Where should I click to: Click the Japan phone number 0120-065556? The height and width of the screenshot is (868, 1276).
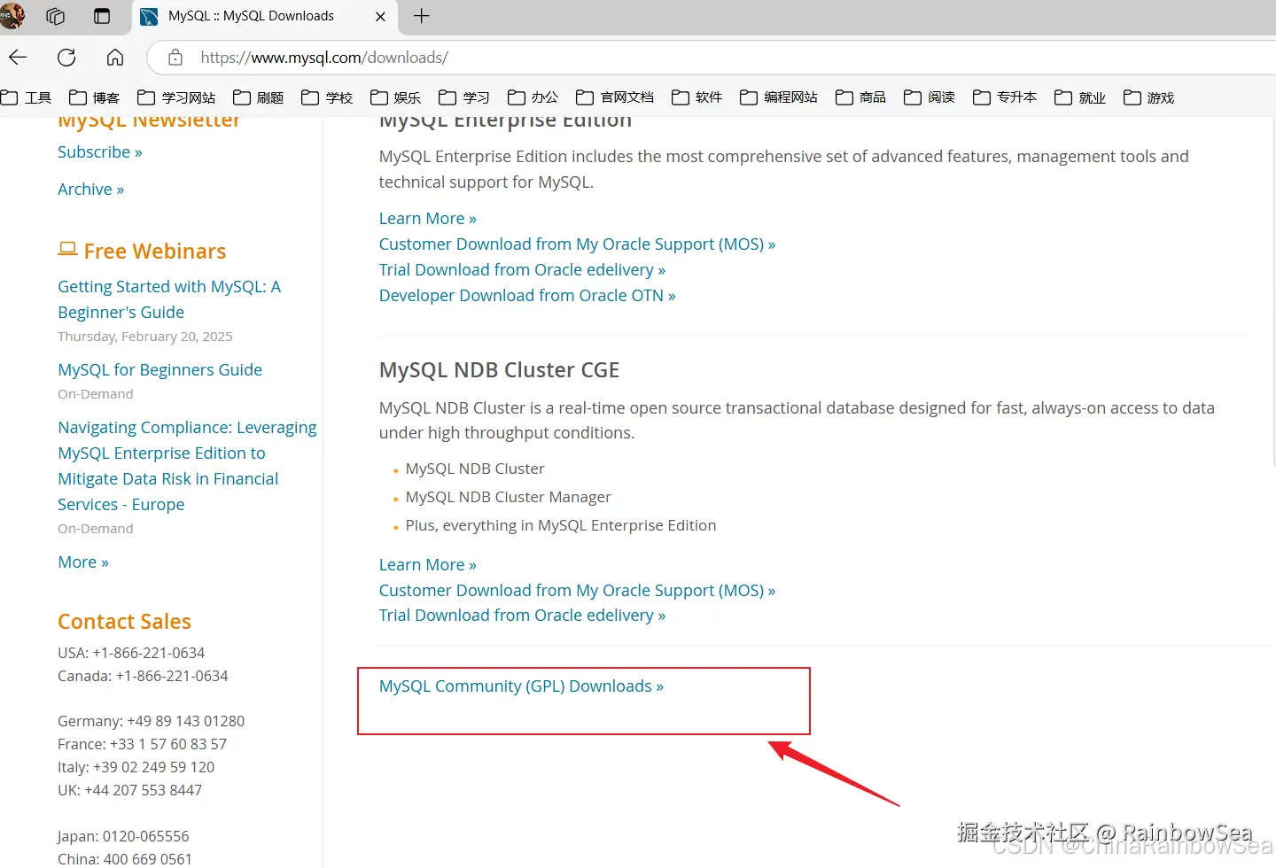tap(145, 836)
